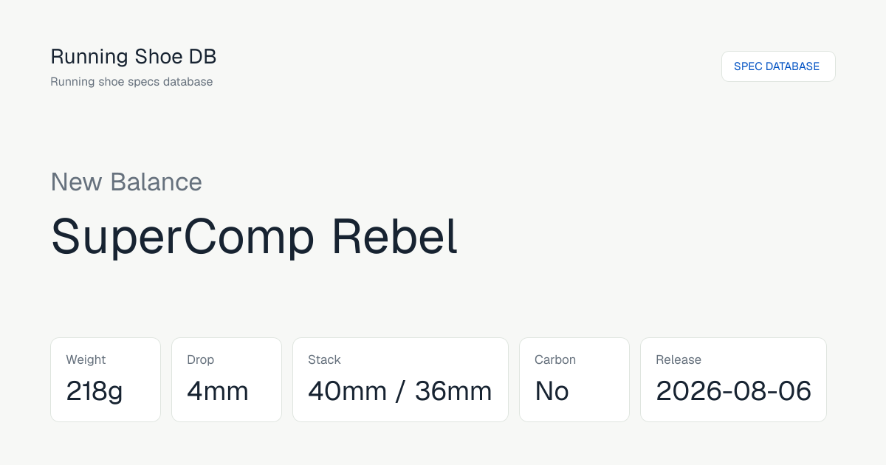Click the 2026-08-06 release date
This screenshot has width=886, height=465.
(x=734, y=391)
